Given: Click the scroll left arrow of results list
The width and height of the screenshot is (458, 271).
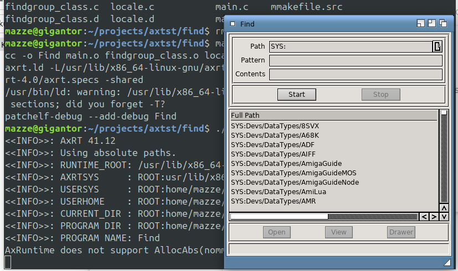Looking at the screenshot, I should (x=424, y=217).
